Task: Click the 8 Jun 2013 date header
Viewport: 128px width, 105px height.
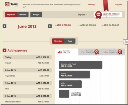Action: pyautogui.click(x=27, y=70)
